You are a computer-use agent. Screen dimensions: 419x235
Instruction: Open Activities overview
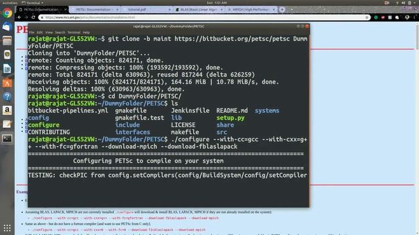coord(10,3)
